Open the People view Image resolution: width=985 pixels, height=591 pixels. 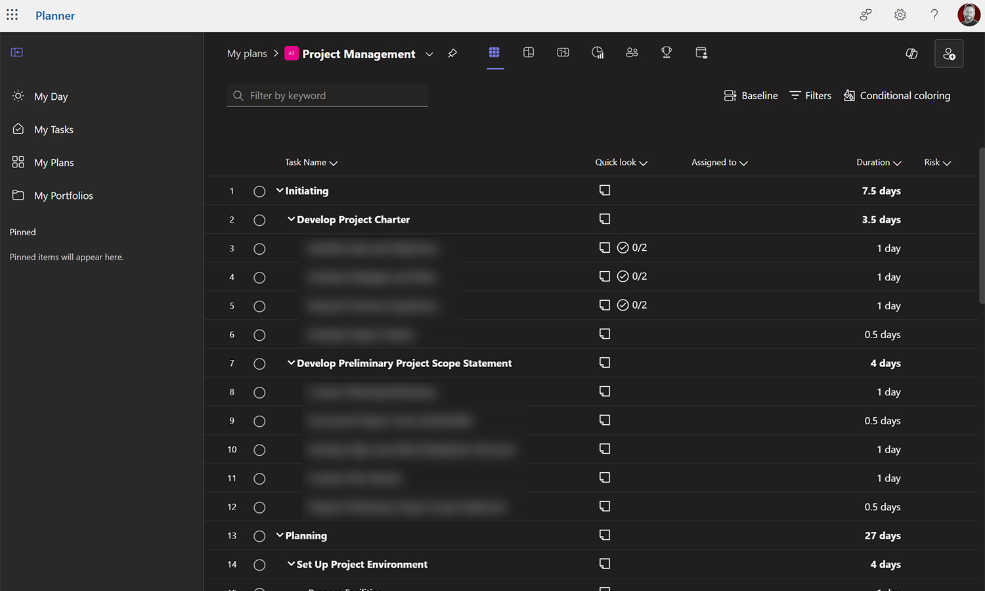632,53
